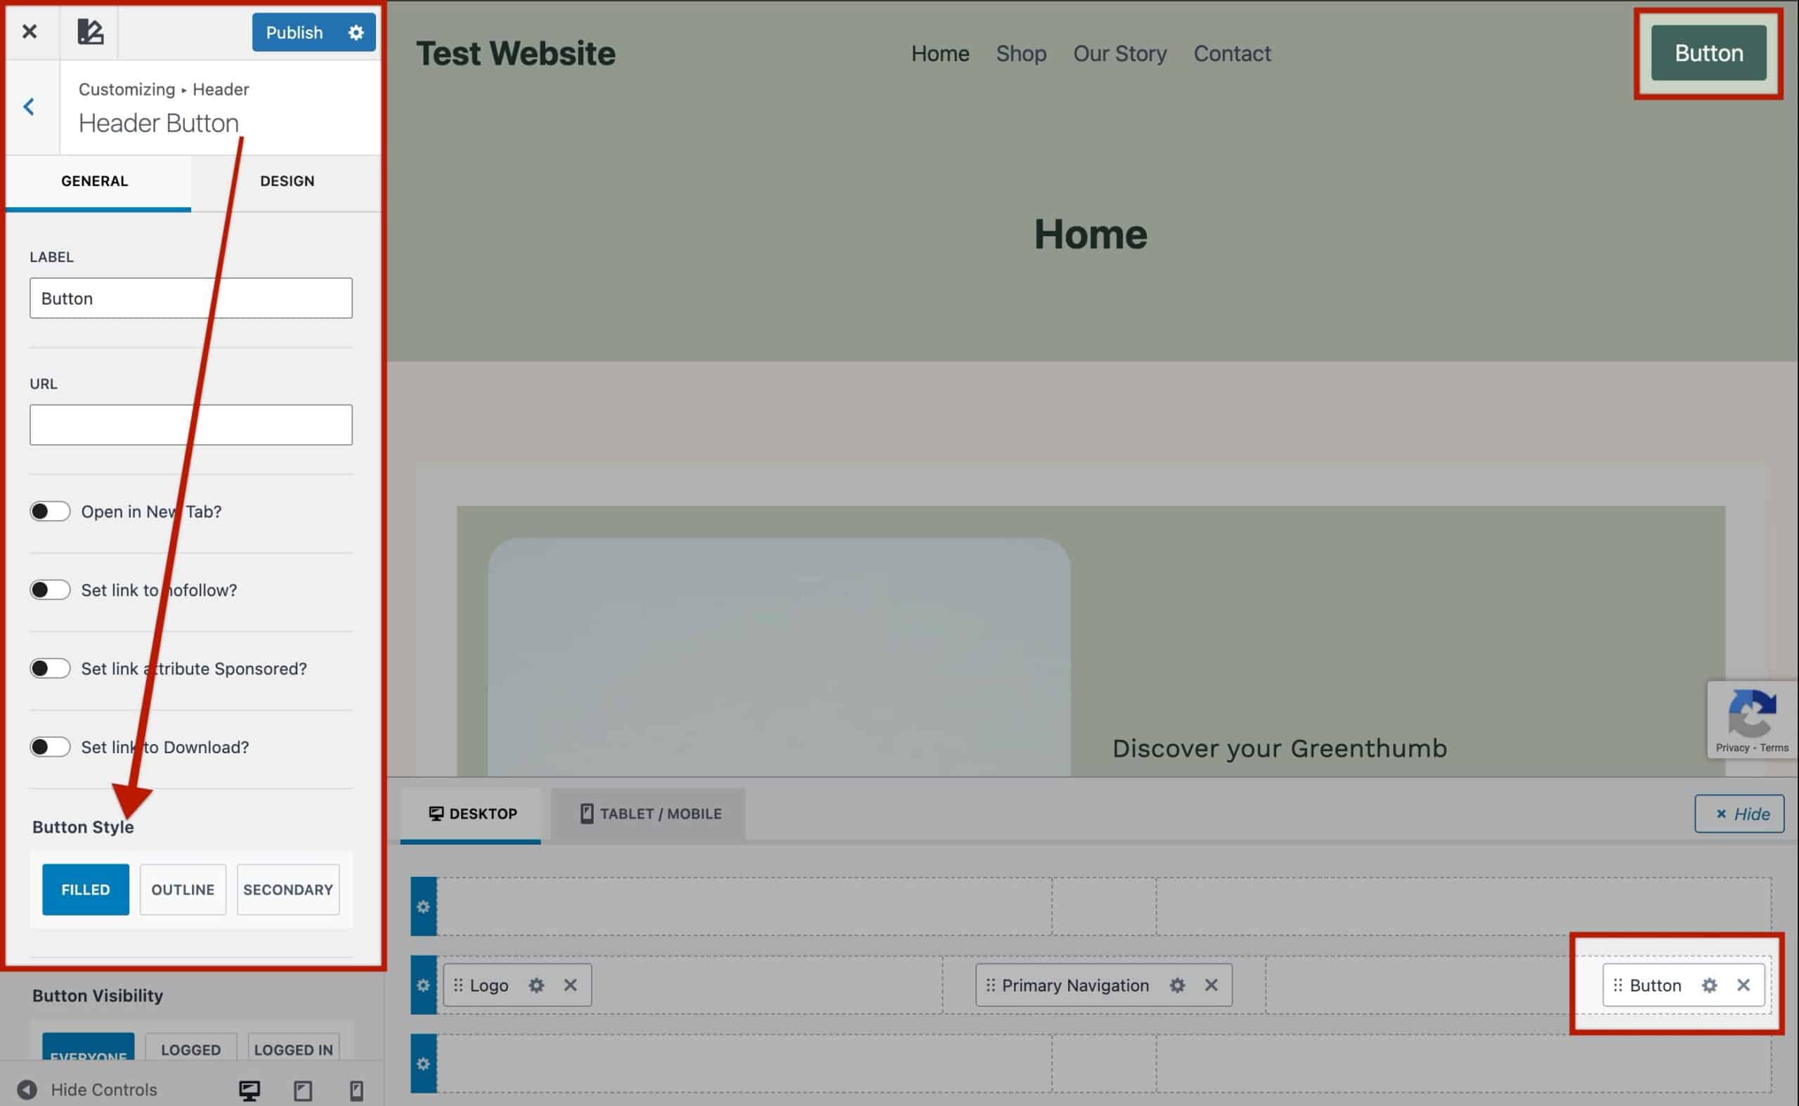Enable Set link to nofollow
The width and height of the screenshot is (1799, 1106).
click(x=50, y=590)
